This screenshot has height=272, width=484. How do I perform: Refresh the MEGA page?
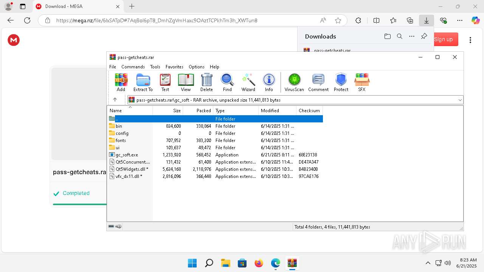[27, 20]
